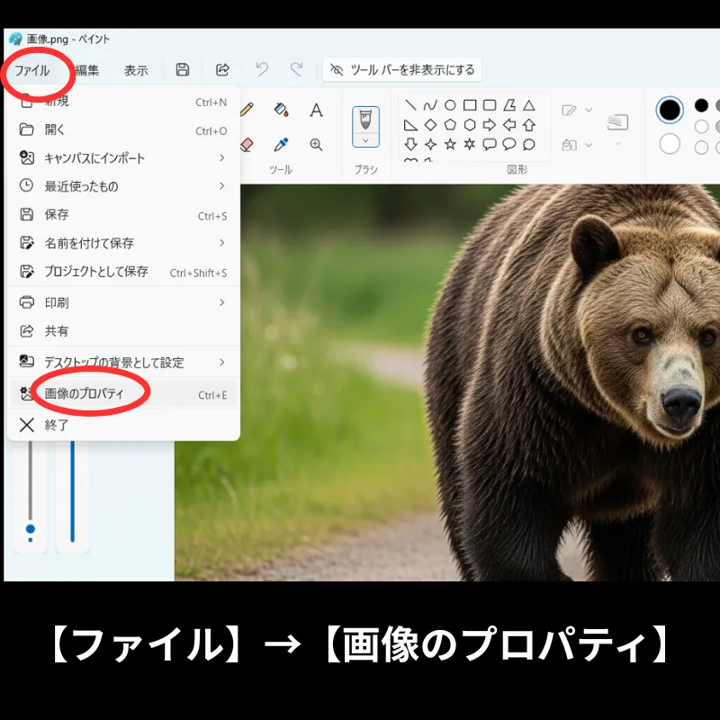Image resolution: width=720 pixels, height=720 pixels.
Task: Click the ツール バーを非表示にする button
Action: click(x=402, y=69)
